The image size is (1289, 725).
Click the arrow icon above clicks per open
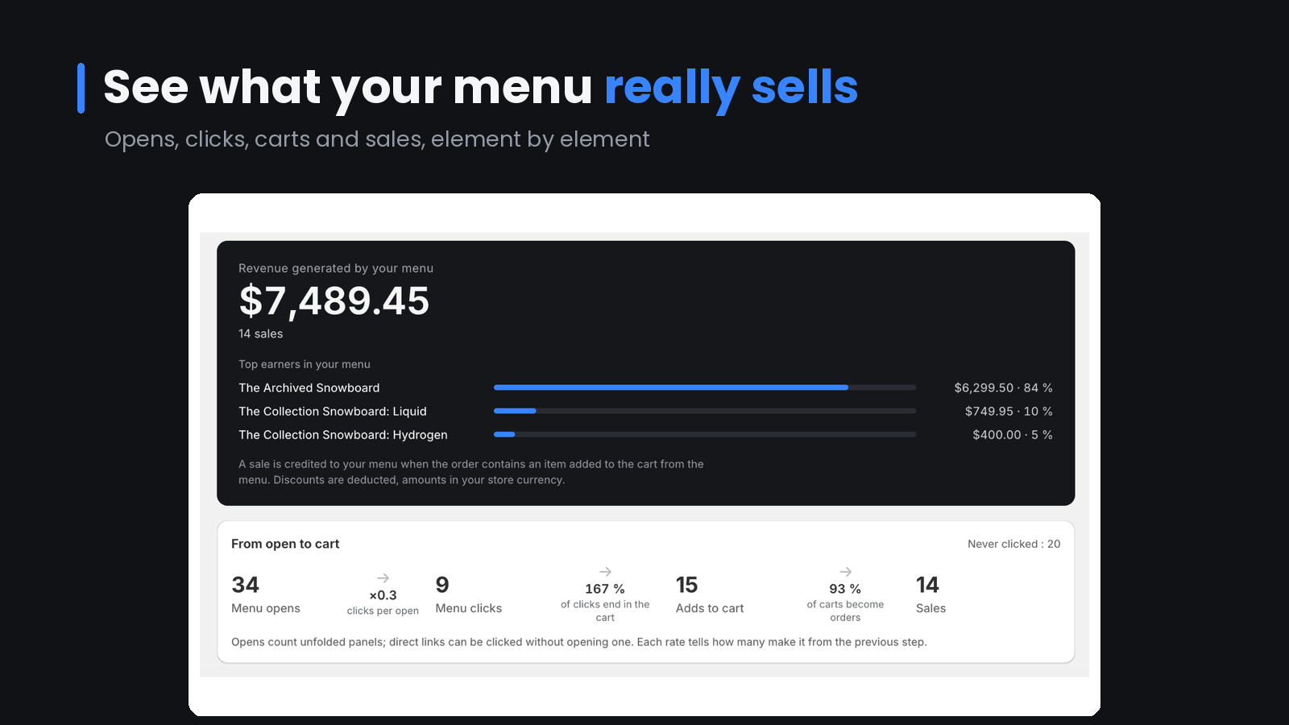pyautogui.click(x=383, y=578)
